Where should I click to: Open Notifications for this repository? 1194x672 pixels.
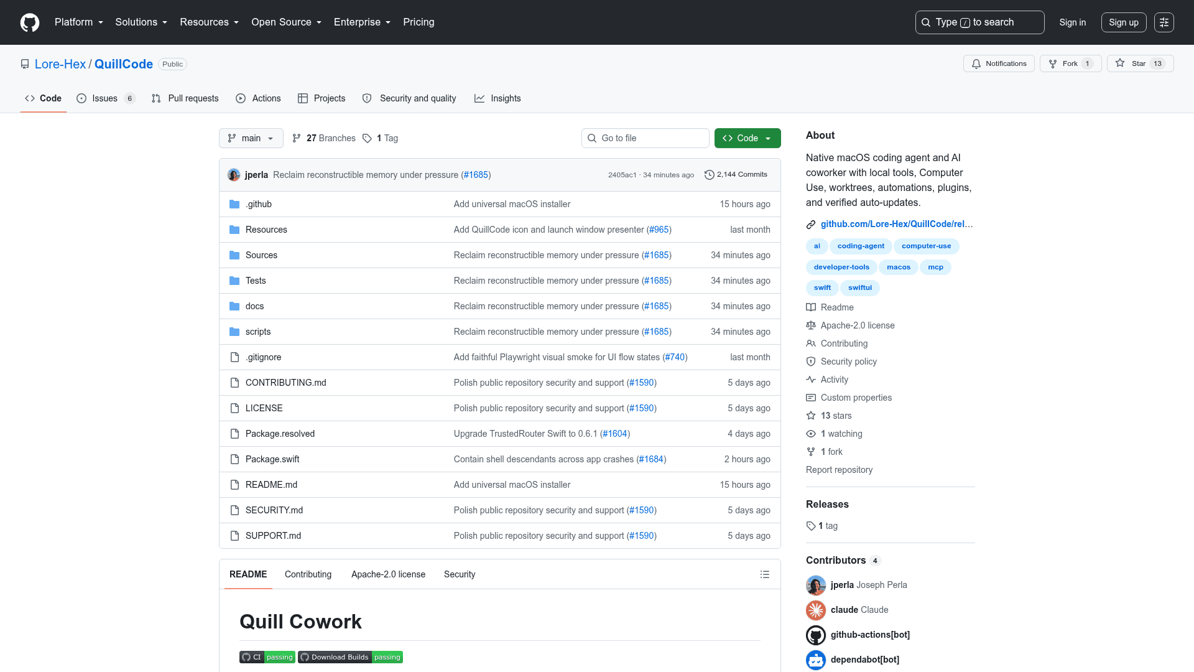click(x=999, y=63)
